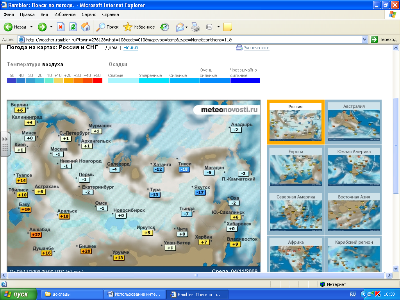Stop page loading with the red X icon
The width and height of the screenshot is (400, 300).
(x=61, y=27)
